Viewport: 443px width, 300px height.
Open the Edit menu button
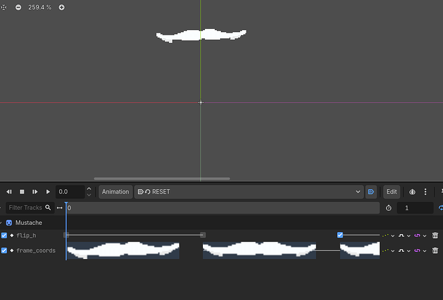(x=392, y=192)
